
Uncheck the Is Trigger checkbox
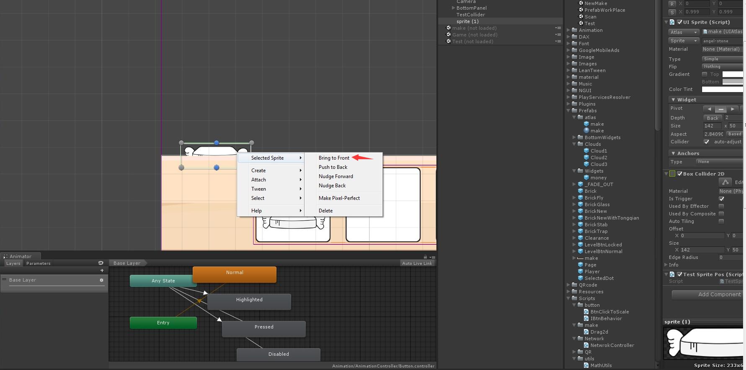click(721, 199)
